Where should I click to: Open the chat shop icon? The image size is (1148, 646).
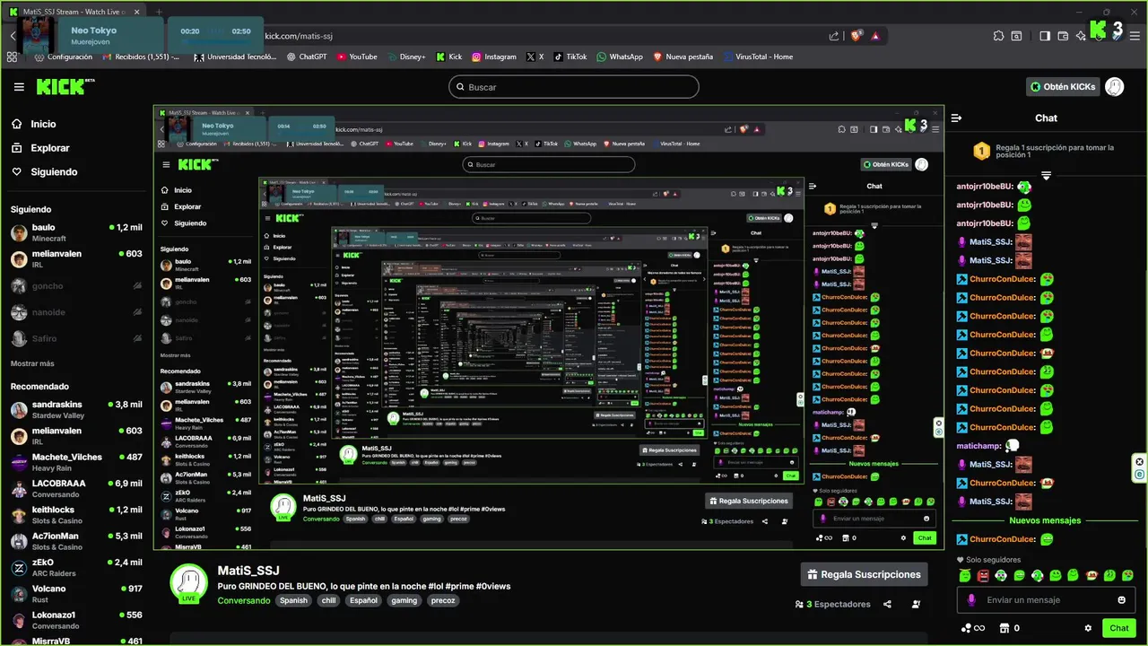click(x=1004, y=628)
